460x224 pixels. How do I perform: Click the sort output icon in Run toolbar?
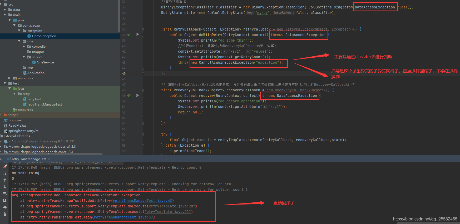tap(5, 173)
